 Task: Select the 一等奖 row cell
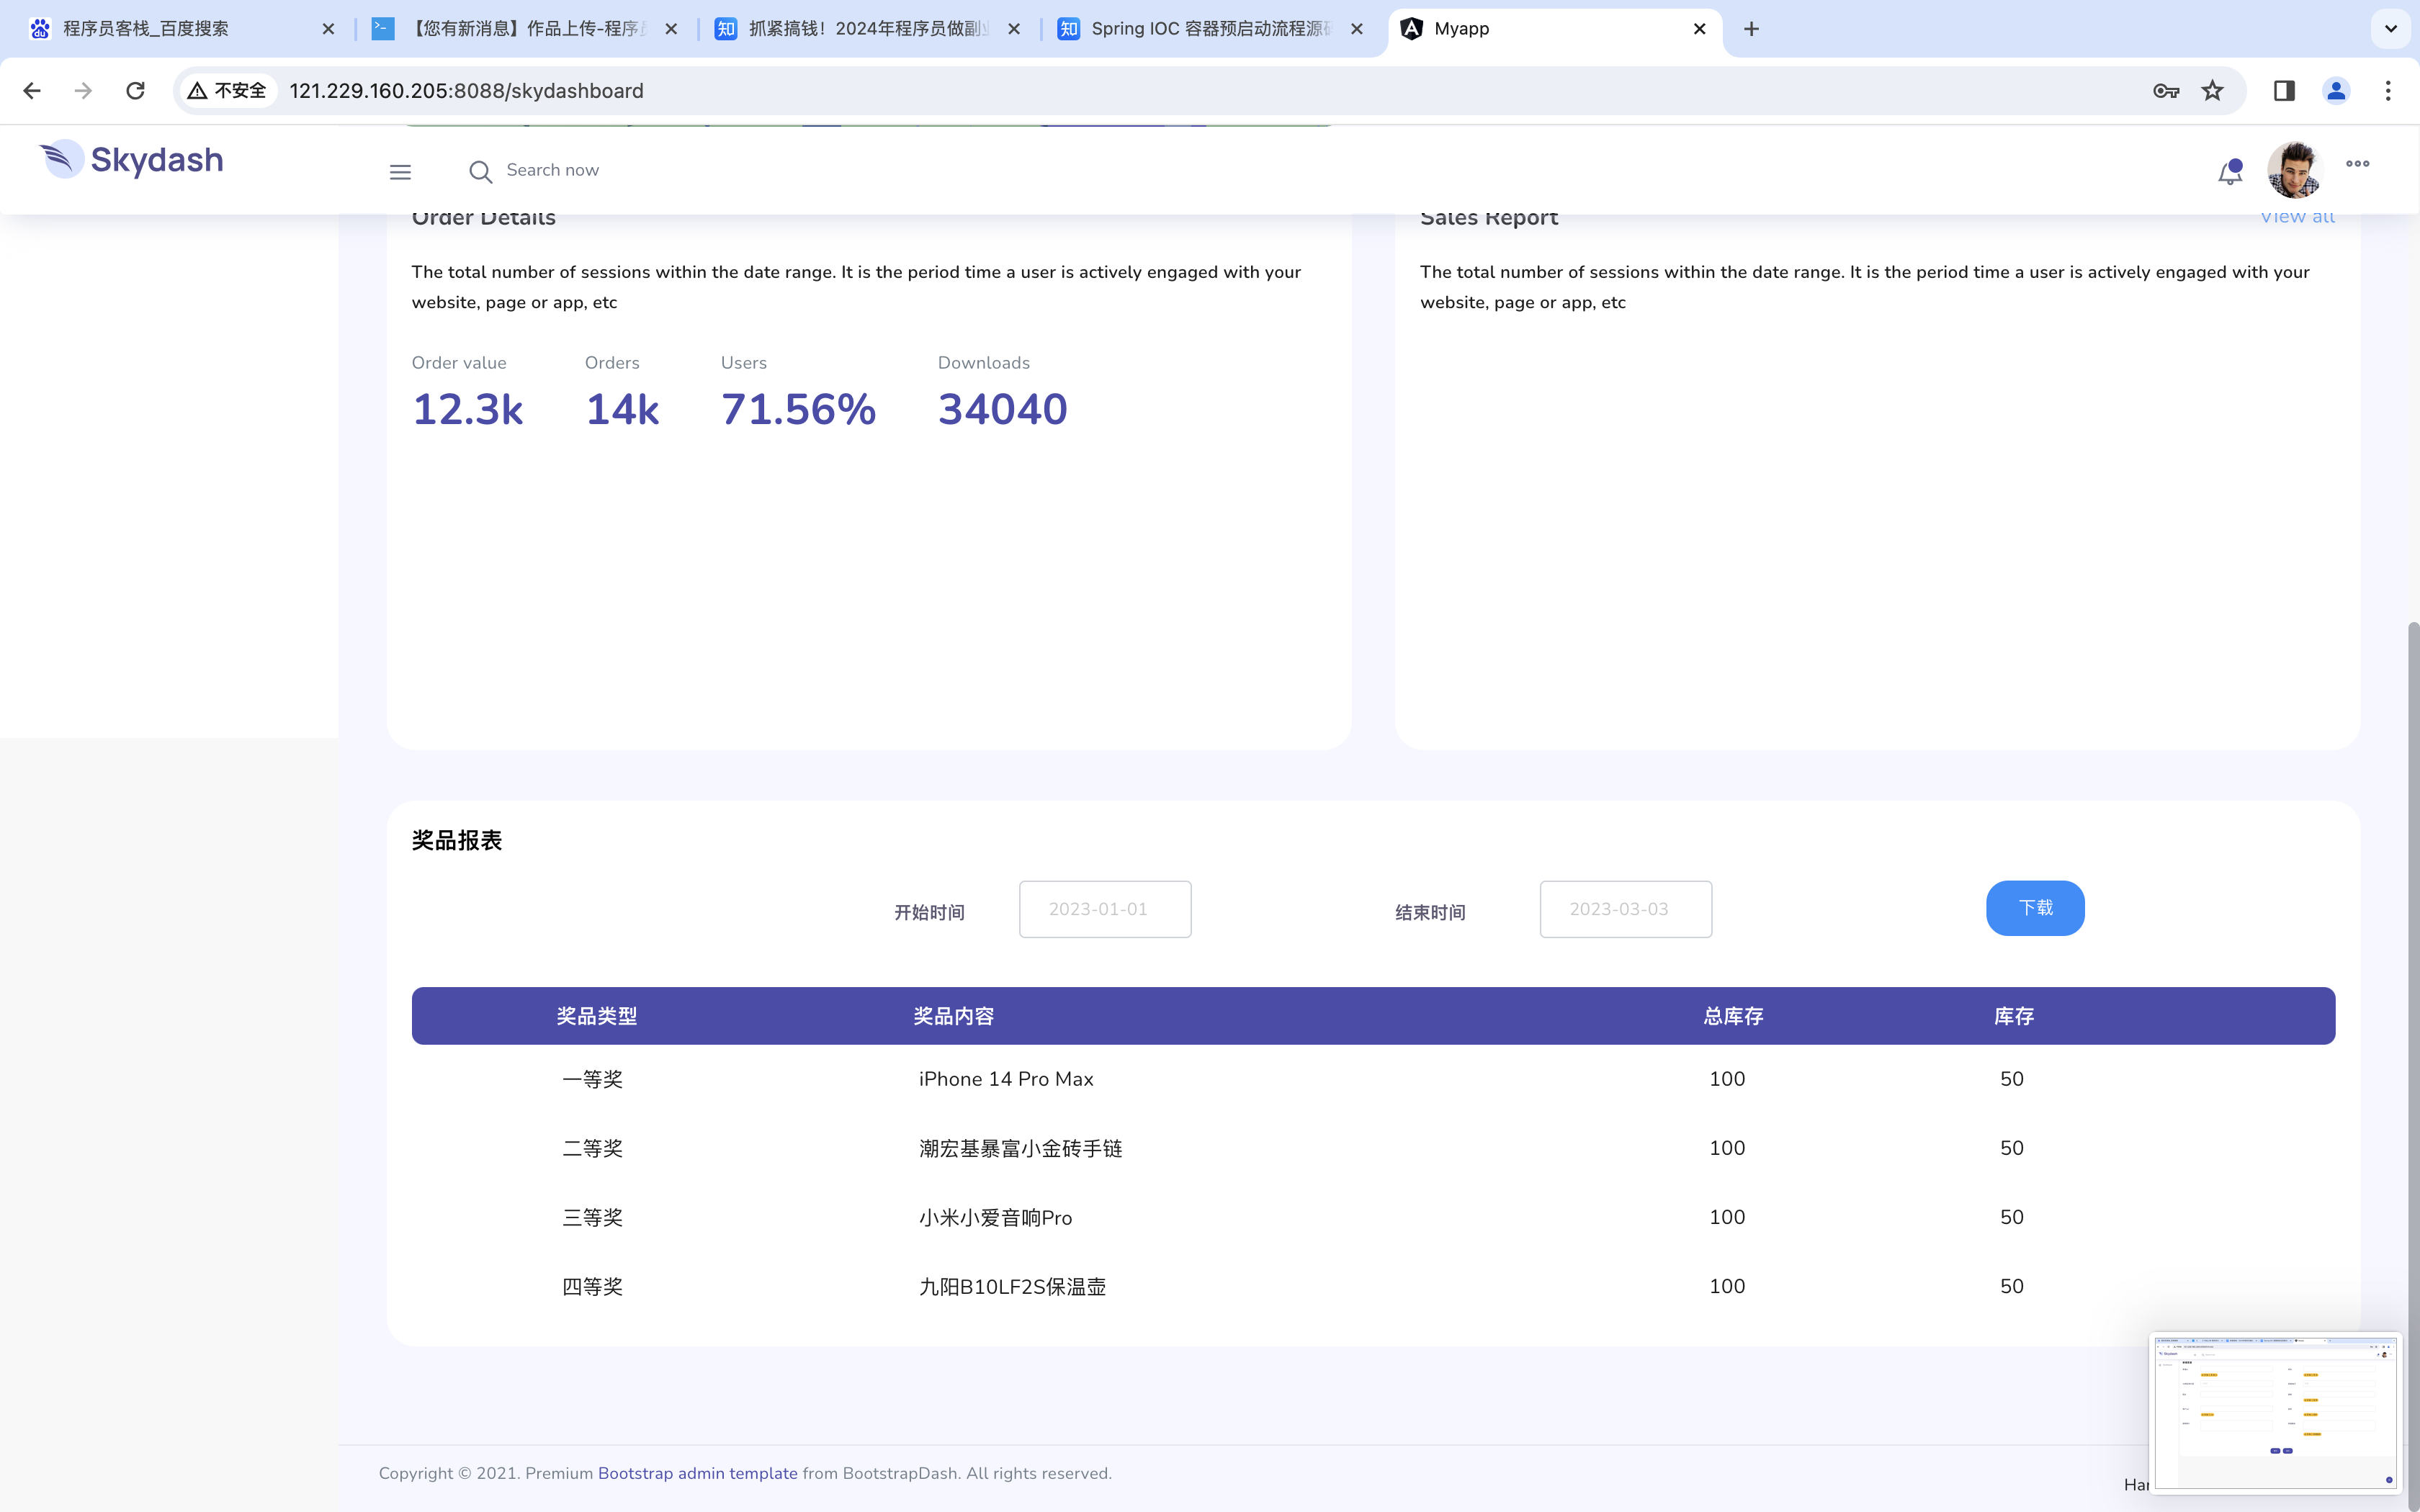coord(593,1079)
